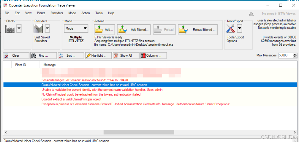Click the Add... folder button
Screen dimensions: 299x142
tap(104, 30)
